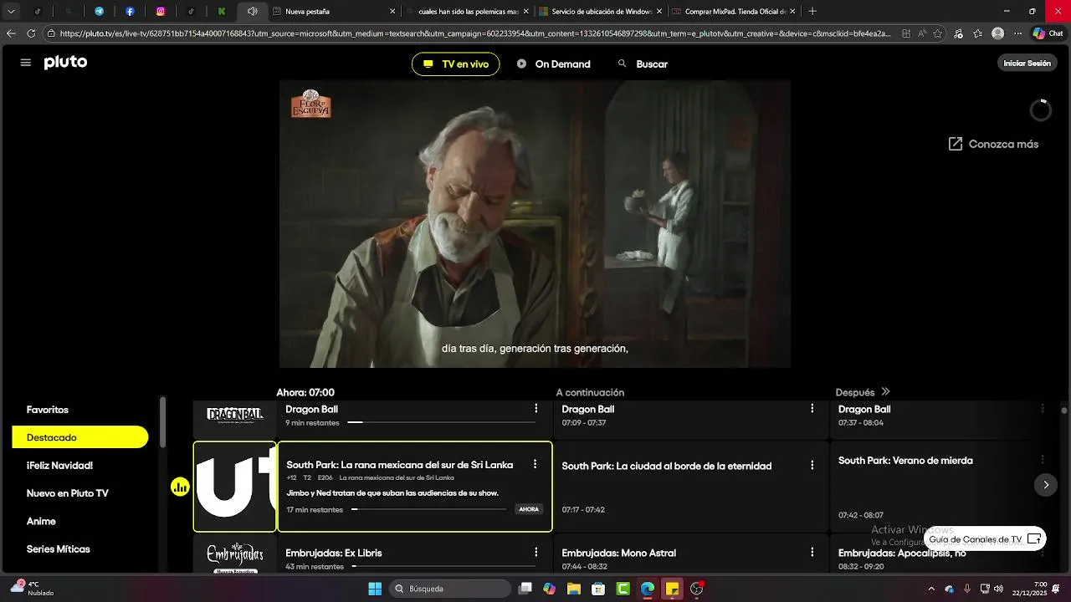Open the Pluto hamburger menu

26,63
